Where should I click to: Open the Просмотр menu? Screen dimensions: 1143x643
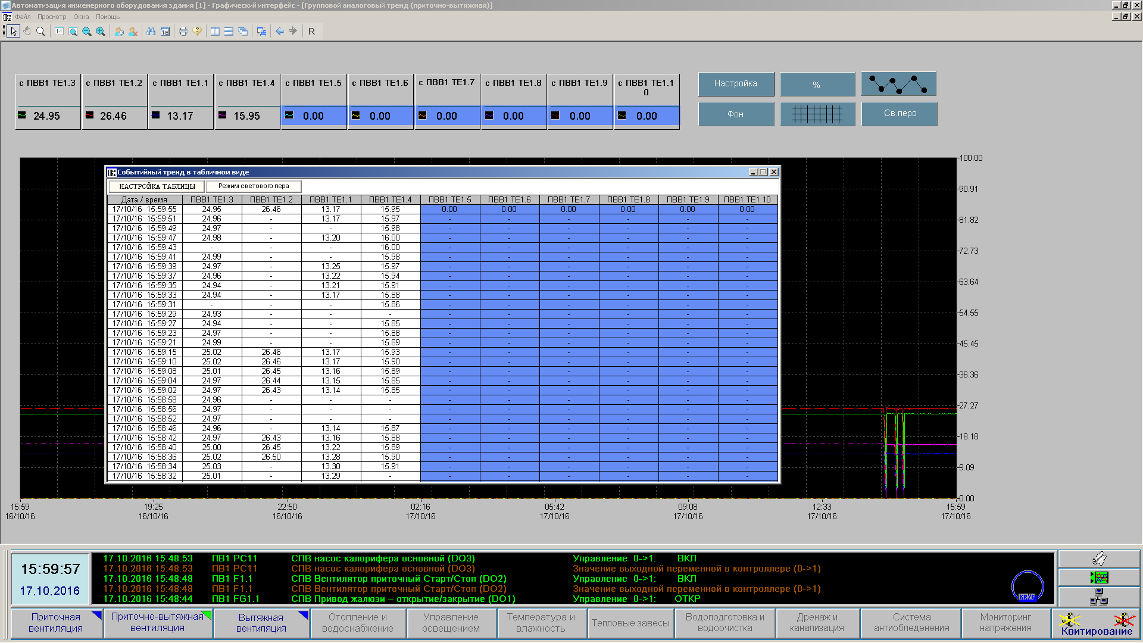pyautogui.click(x=52, y=17)
